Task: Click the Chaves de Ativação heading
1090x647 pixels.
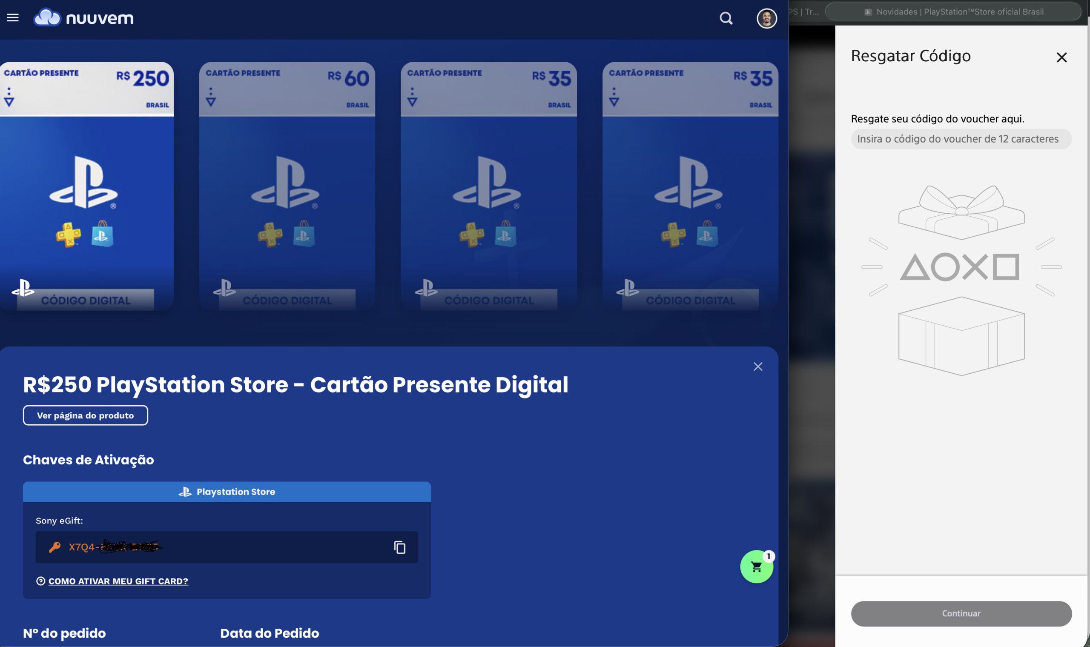Action: [88, 460]
